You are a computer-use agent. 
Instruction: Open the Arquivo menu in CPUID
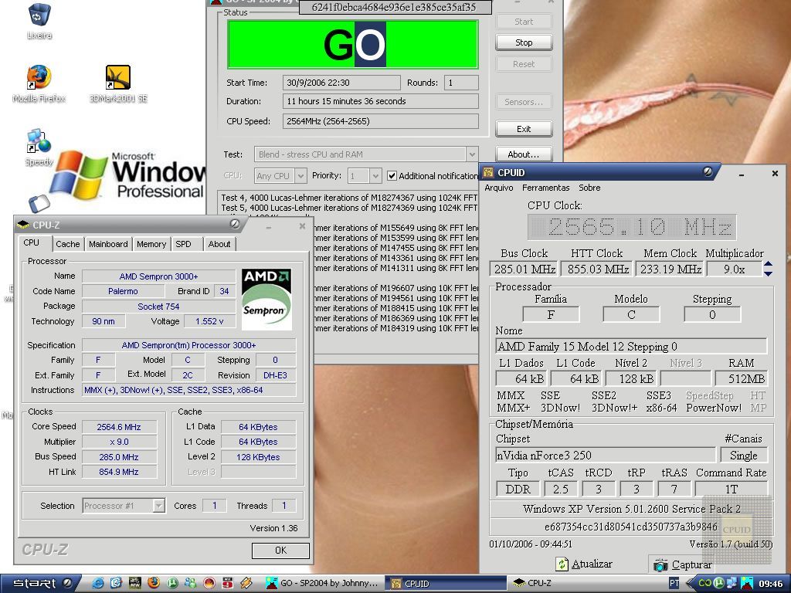pyautogui.click(x=498, y=188)
